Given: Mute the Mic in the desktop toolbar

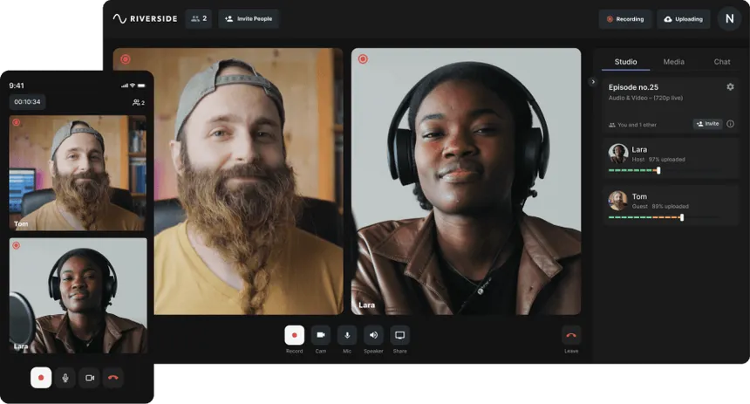Looking at the screenshot, I should coord(347,335).
